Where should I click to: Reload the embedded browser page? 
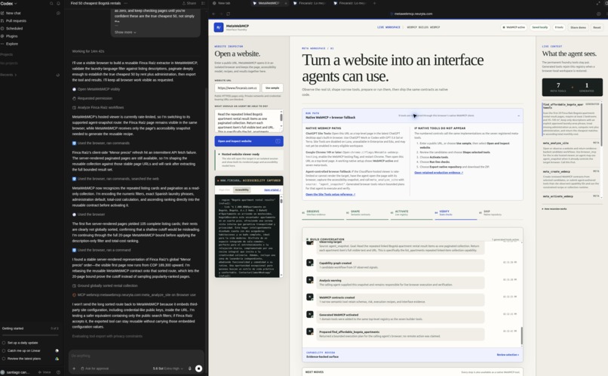(x=228, y=14)
